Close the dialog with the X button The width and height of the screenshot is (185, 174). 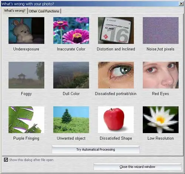click(x=181, y=4)
